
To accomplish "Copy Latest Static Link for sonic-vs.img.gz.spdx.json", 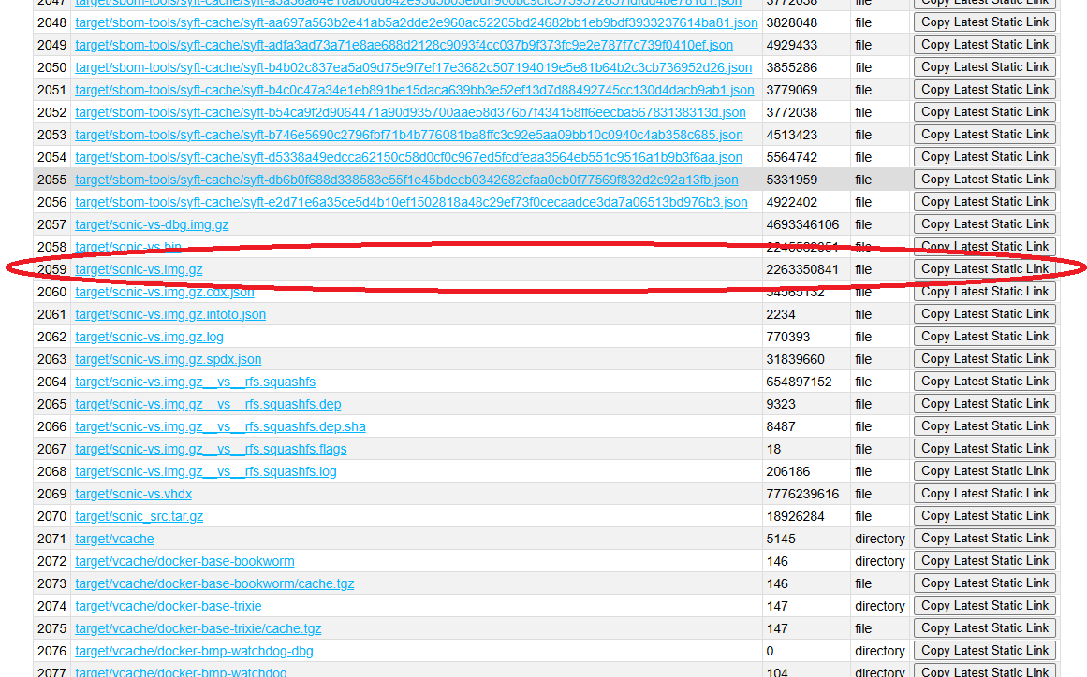I will pos(984,358).
